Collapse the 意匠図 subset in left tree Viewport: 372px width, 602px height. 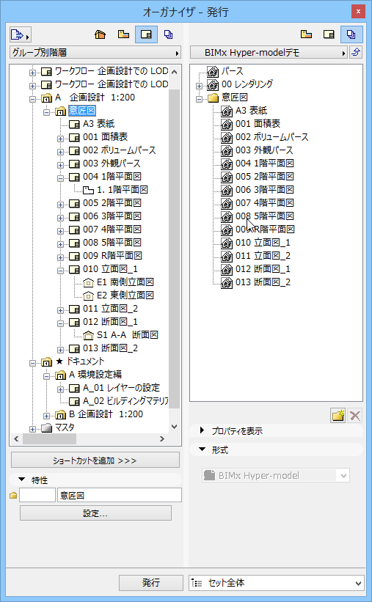46,112
